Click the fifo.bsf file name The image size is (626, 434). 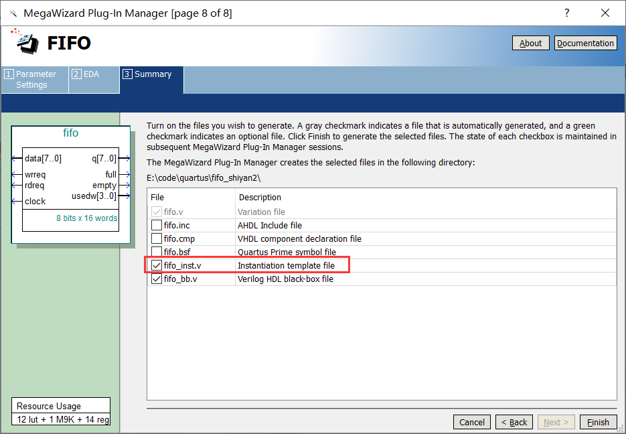pos(177,252)
